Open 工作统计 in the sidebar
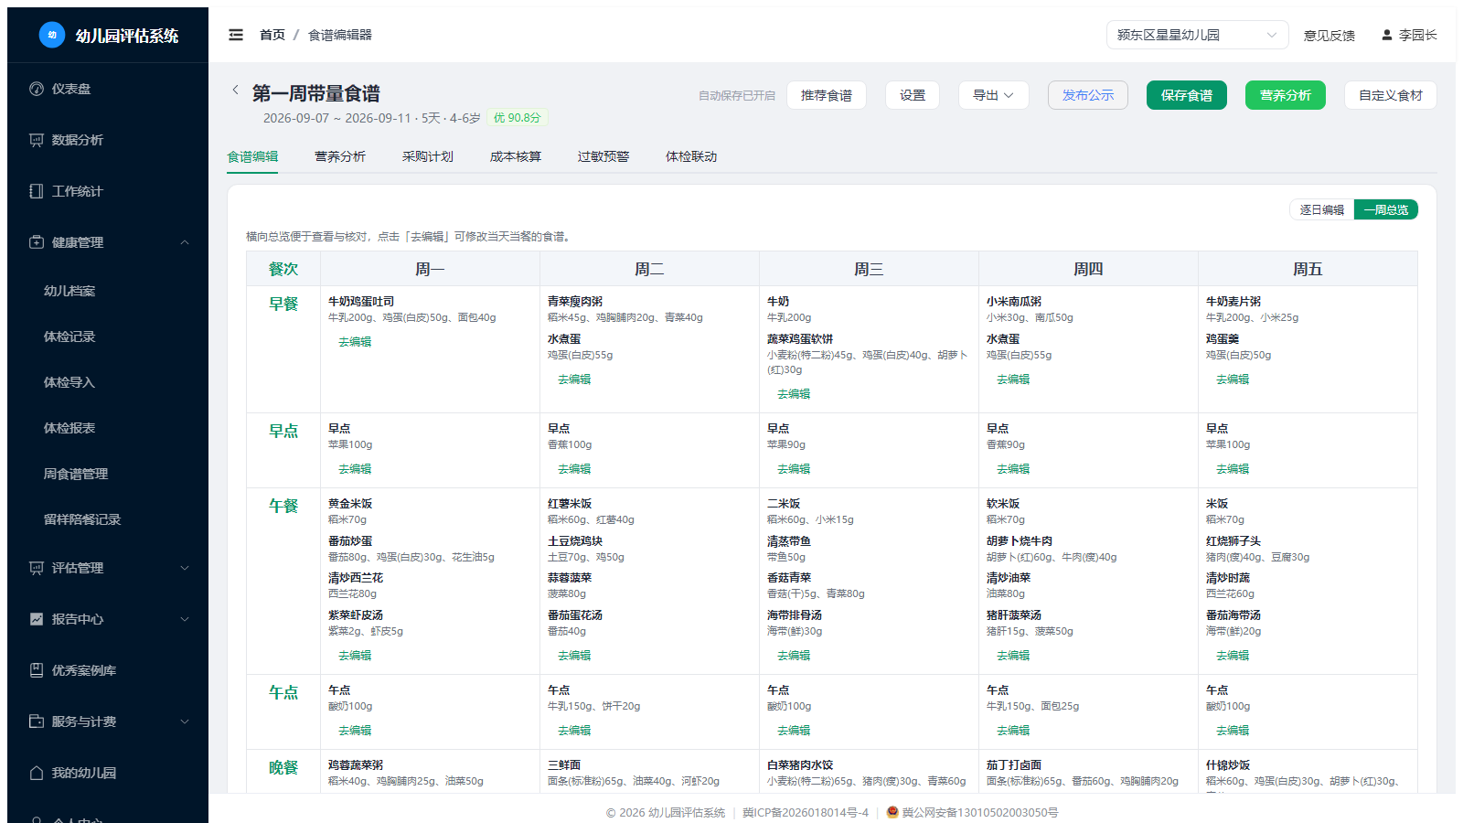 [x=108, y=191]
